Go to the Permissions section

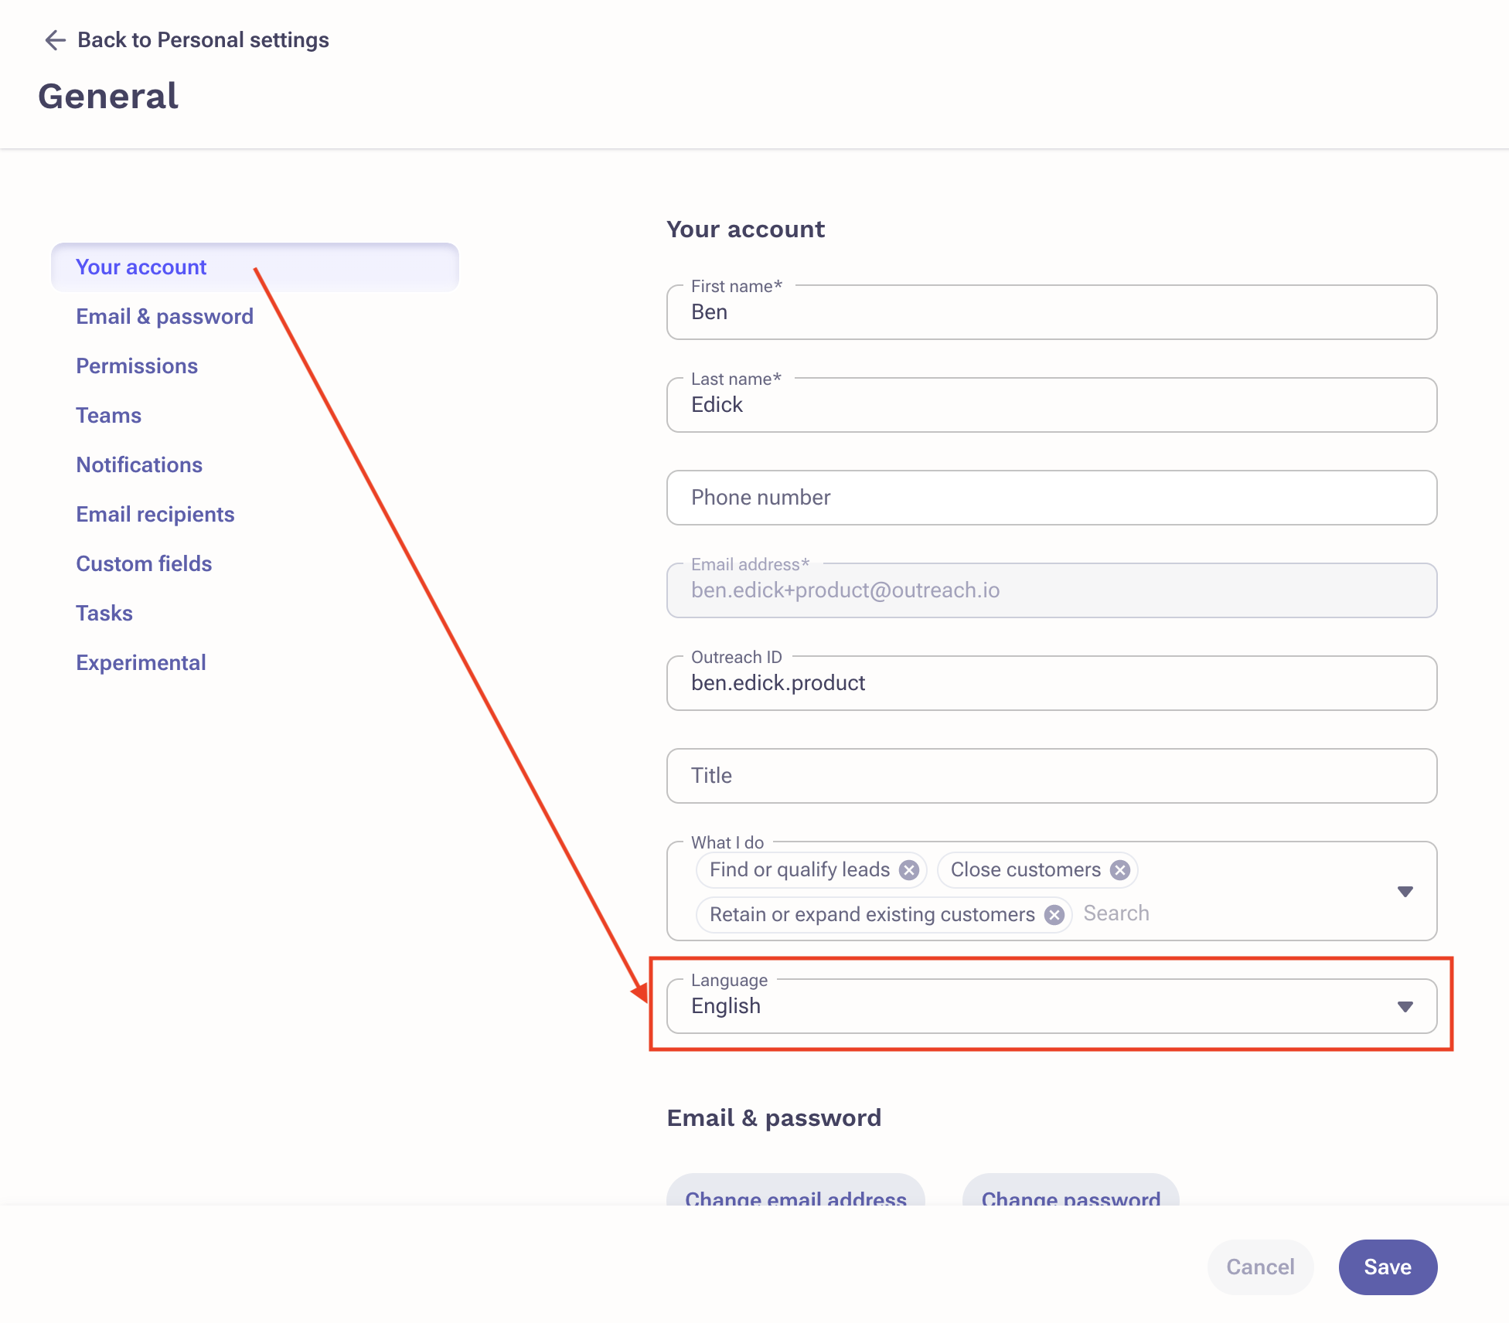pos(137,366)
